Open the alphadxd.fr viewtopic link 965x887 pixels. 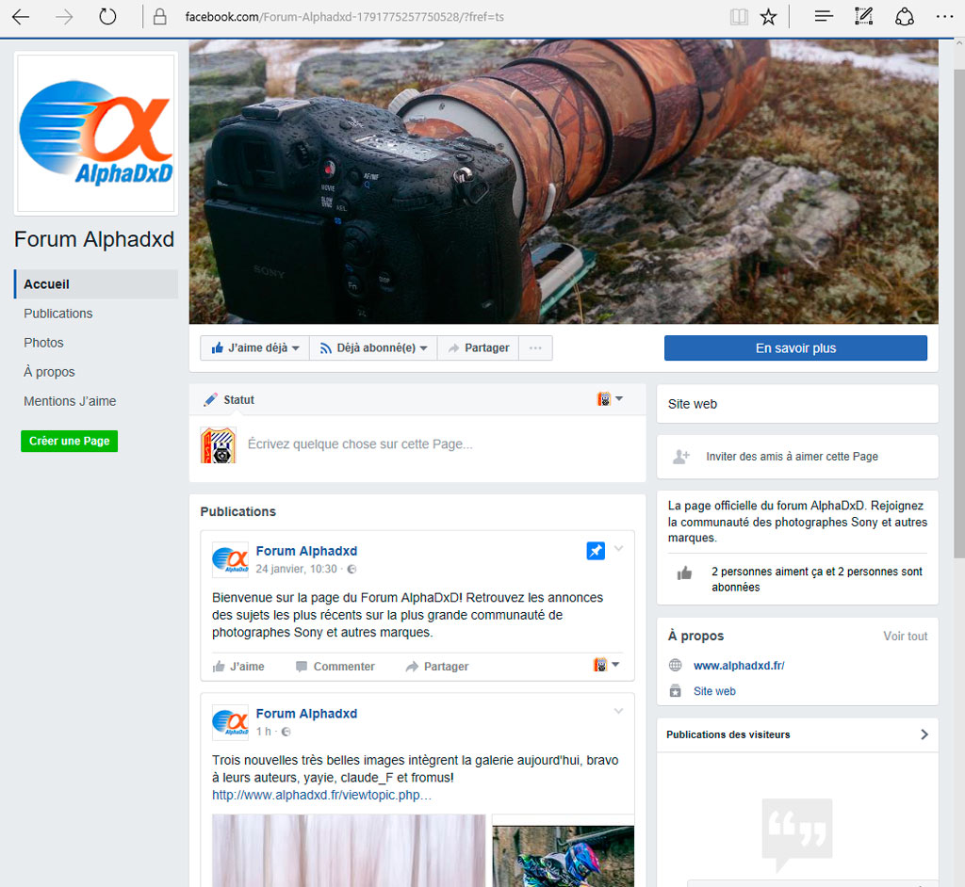coord(322,795)
